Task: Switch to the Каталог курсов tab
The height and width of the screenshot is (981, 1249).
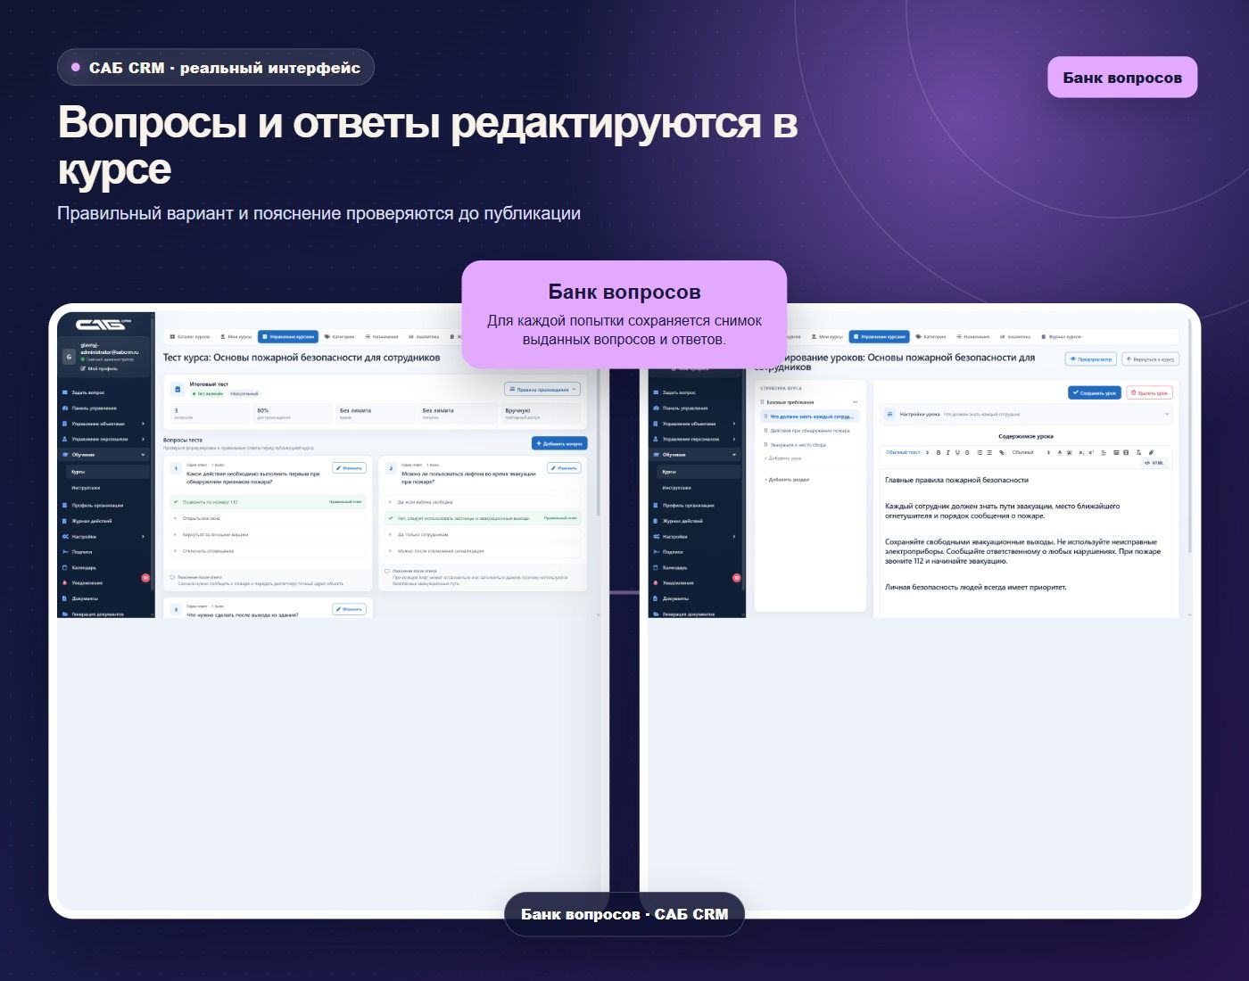Action: [x=190, y=337]
